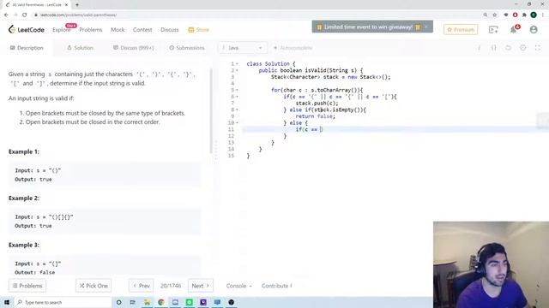Image resolution: width=549 pixels, height=308 pixels.
Task: Collapse the fold arrow on code line 1
Action: click(x=237, y=64)
